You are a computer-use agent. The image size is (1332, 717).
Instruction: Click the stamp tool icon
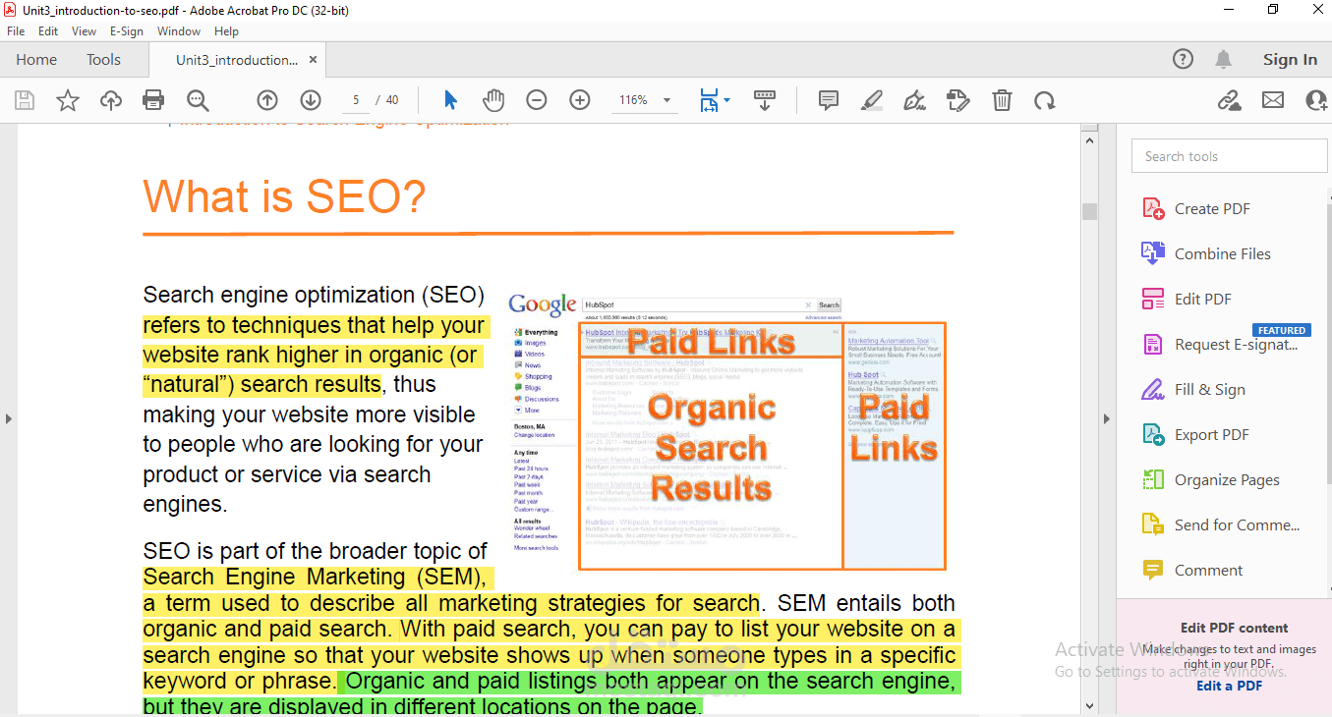pos(957,100)
